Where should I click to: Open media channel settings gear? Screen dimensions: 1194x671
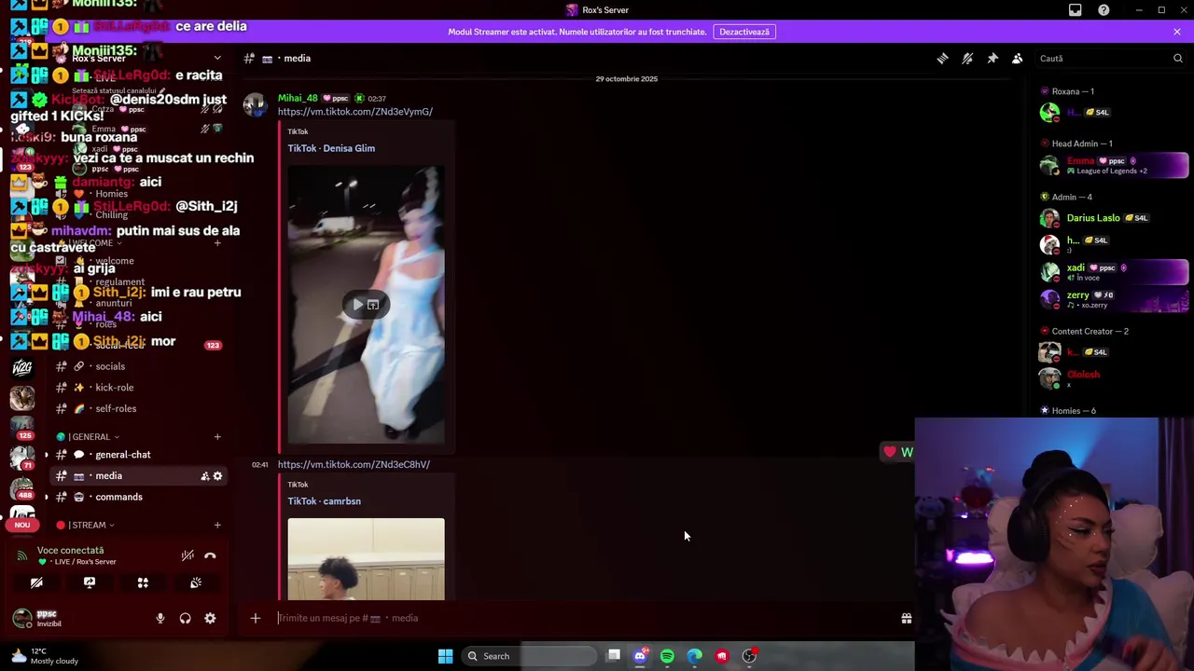pos(217,476)
